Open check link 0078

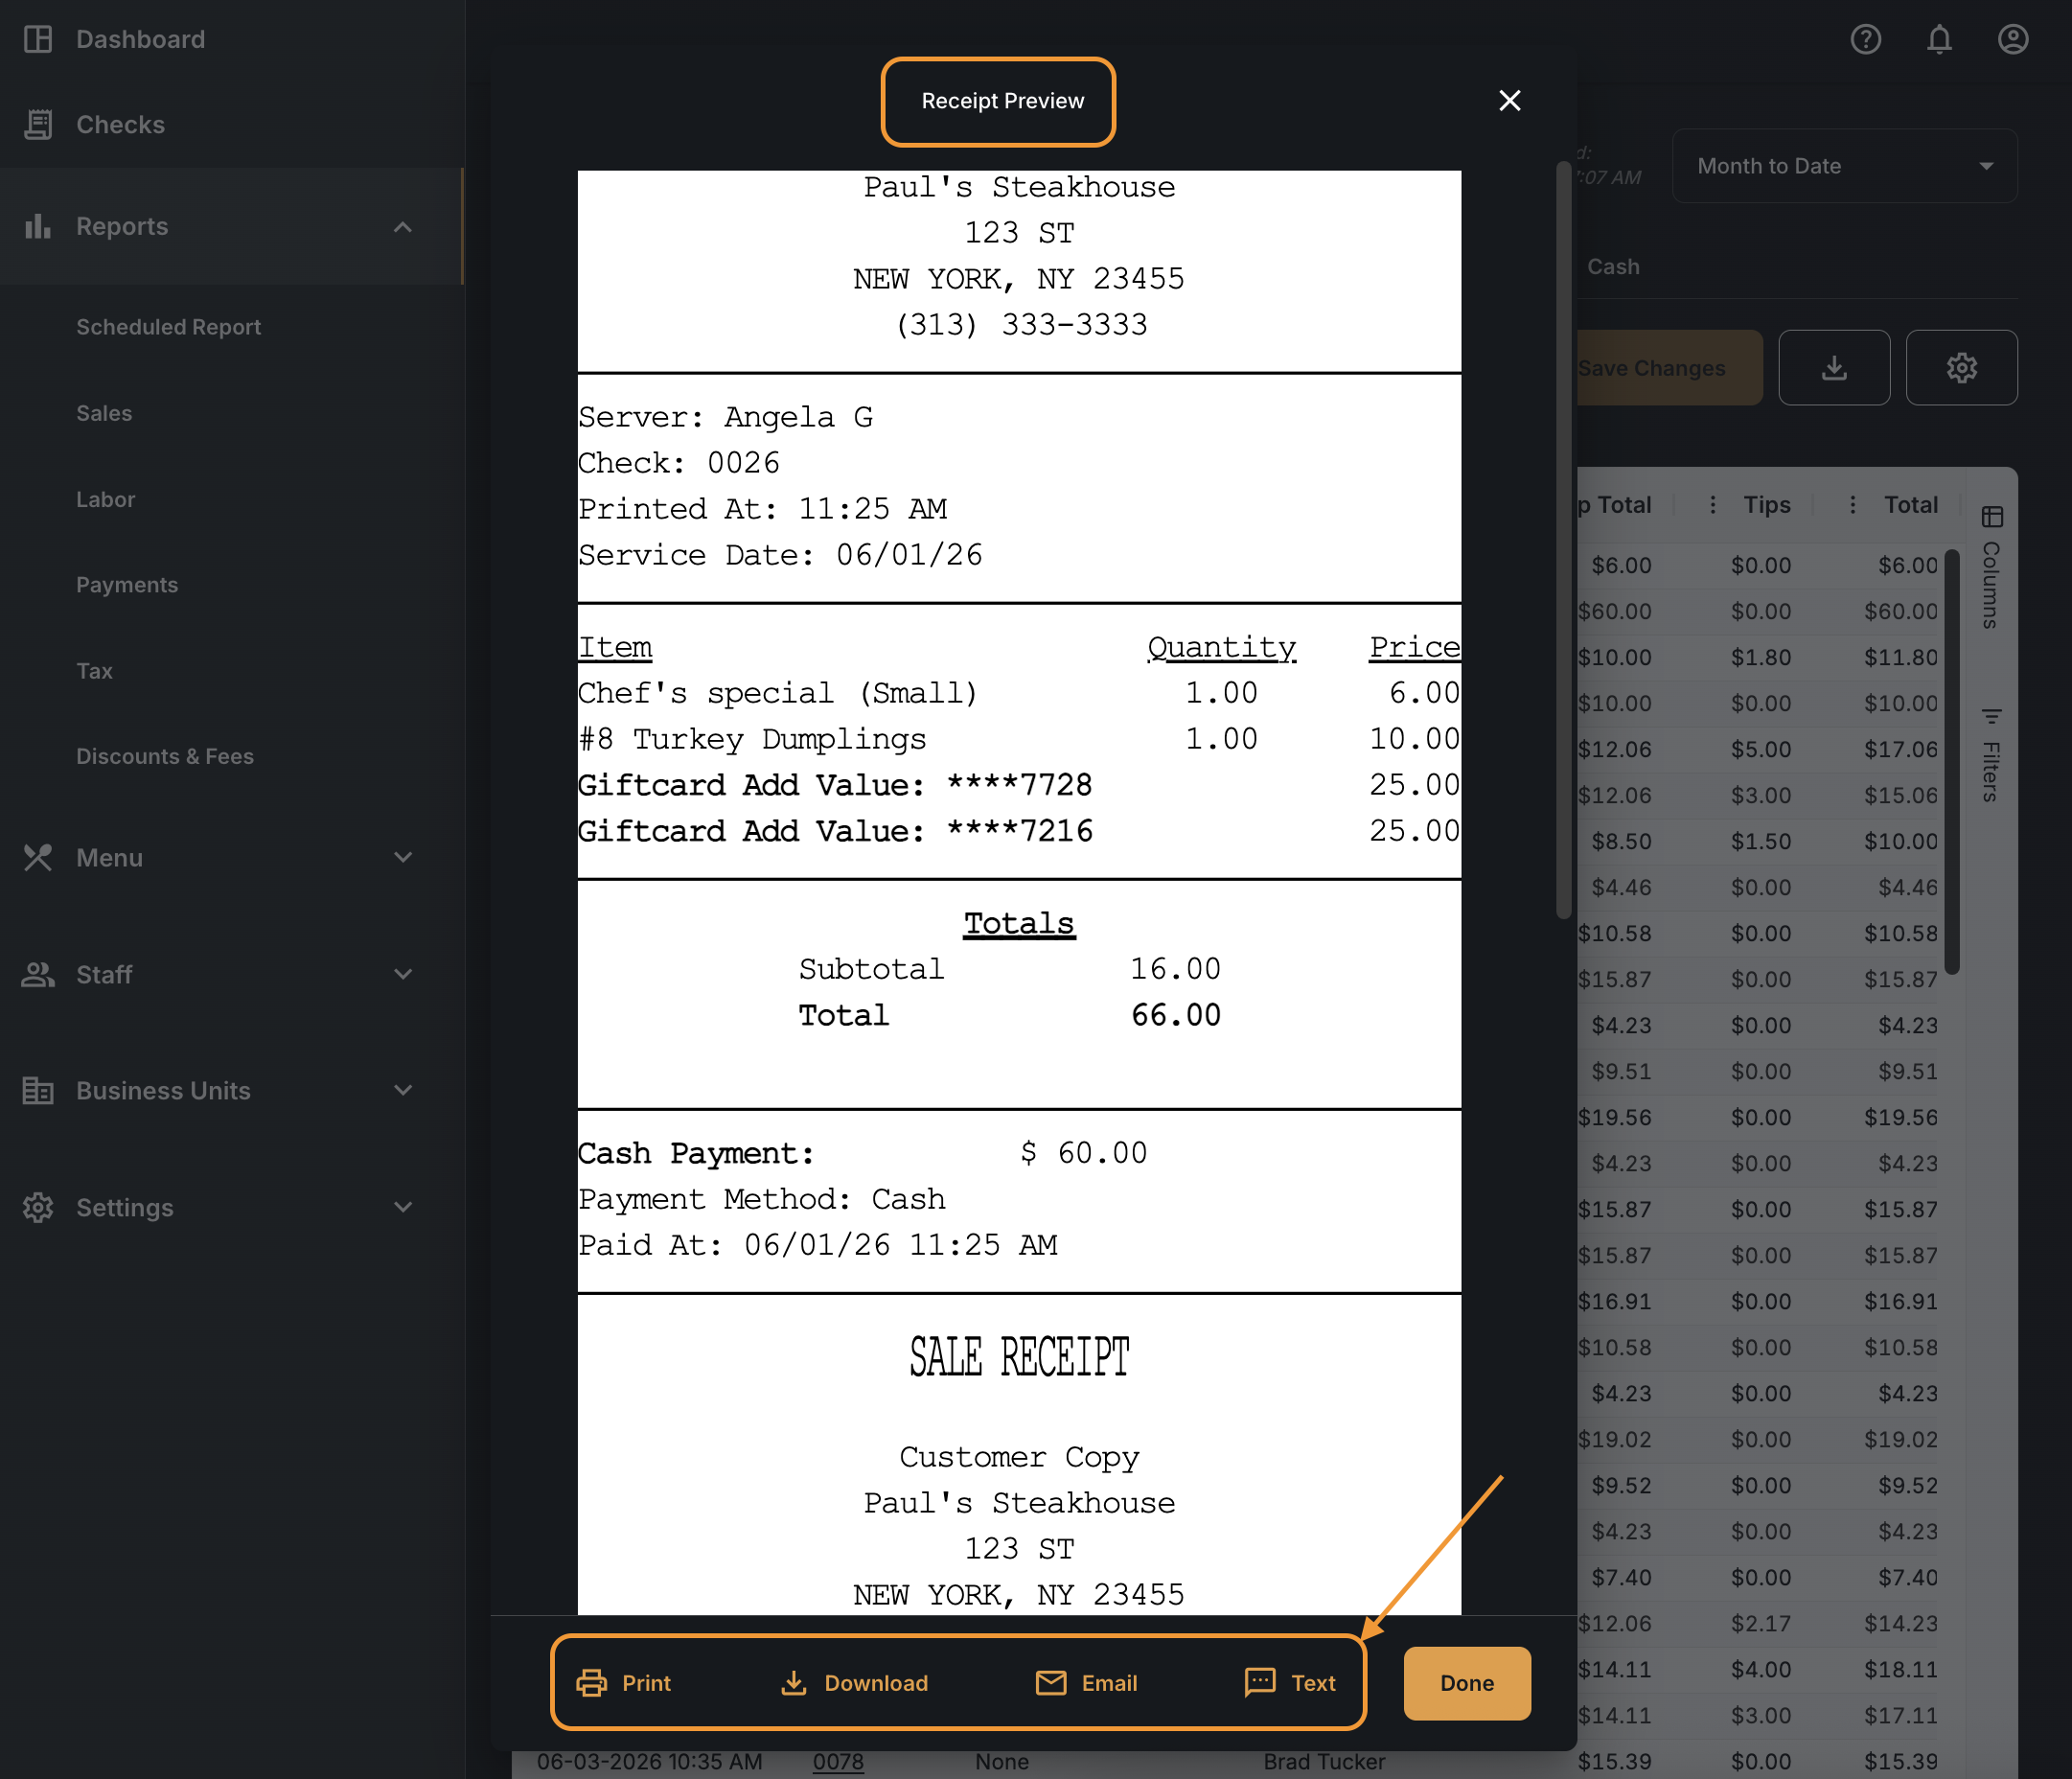[x=838, y=1761]
